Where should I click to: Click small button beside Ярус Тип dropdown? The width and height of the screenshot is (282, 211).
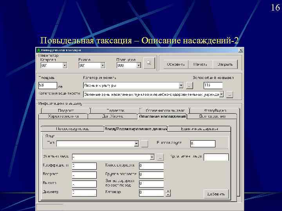(x=145, y=144)
